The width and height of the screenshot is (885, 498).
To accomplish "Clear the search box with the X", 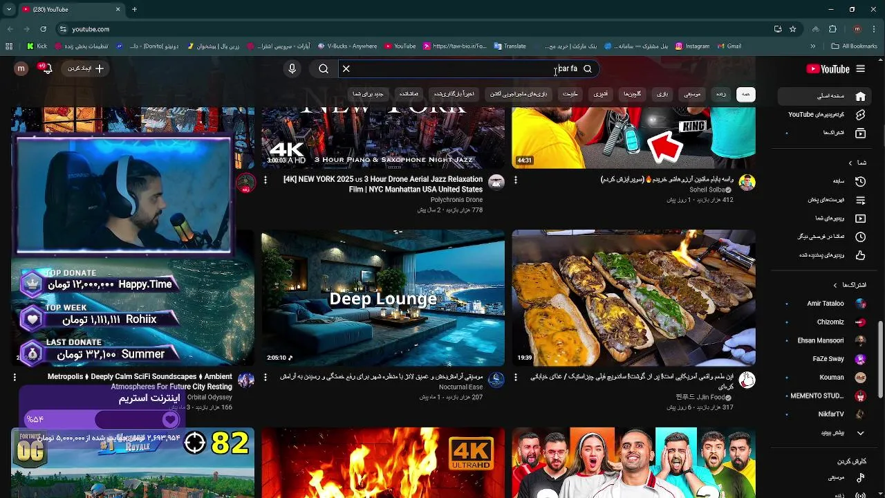I will [346, 68].
